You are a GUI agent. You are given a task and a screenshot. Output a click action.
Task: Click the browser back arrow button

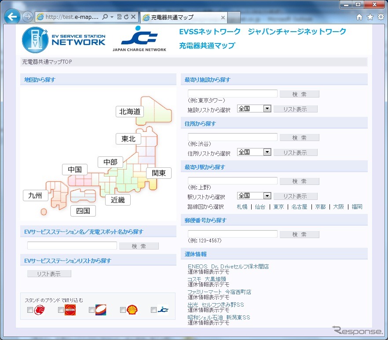[x=12, y=17]
